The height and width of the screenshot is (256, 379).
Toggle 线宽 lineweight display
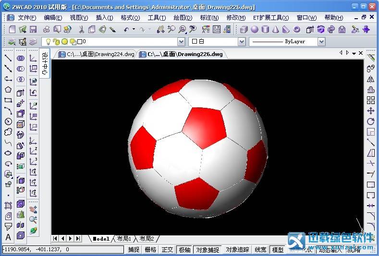(260, 249)
